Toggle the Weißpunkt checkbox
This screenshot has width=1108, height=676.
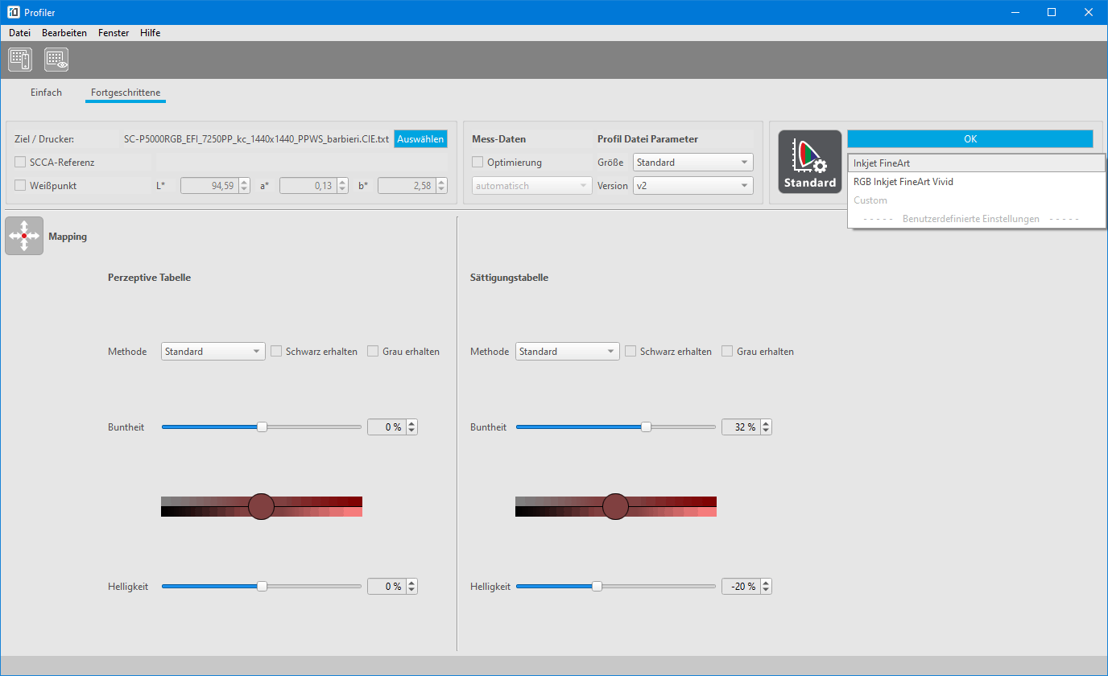point(21,186)
